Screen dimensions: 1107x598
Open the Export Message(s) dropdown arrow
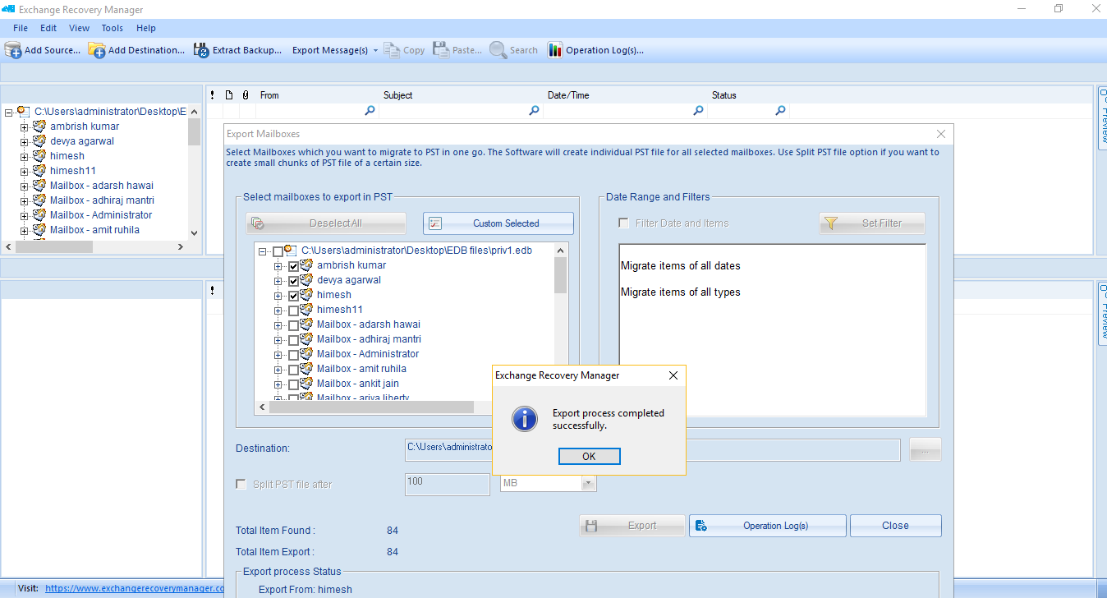[x=375, y=51]
